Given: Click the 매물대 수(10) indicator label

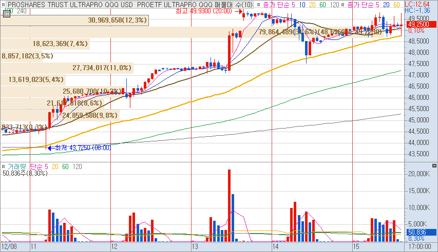Looking at the screenshot, I should 234,5.
